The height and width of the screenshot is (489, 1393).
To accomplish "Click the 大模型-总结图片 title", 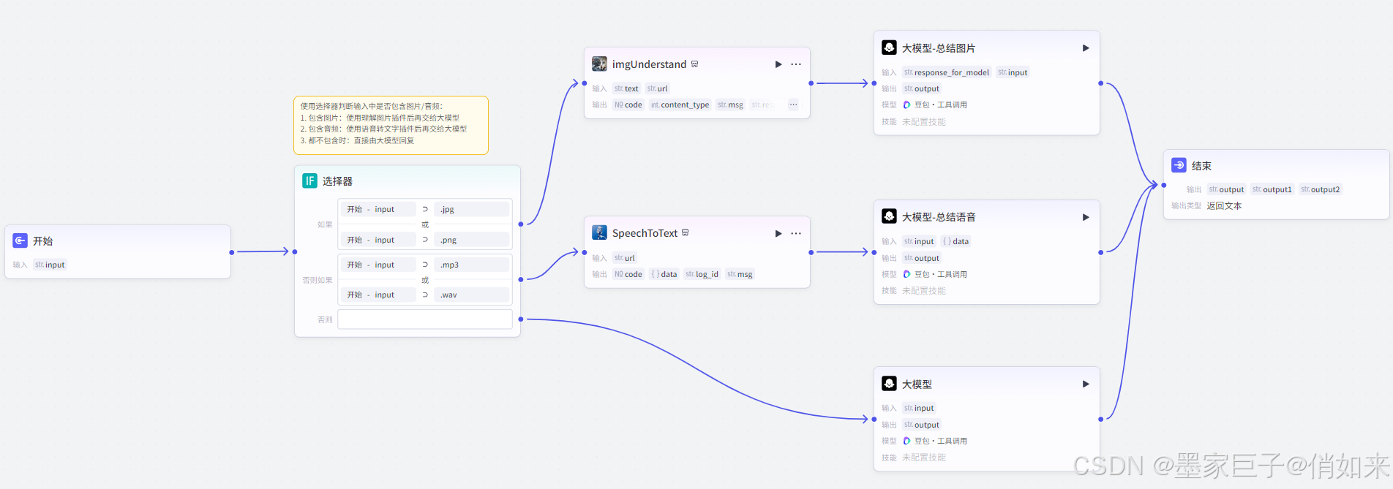I will pyautogui.click(x=939, y=48).
